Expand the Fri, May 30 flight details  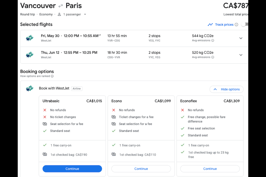click(241, 38)
